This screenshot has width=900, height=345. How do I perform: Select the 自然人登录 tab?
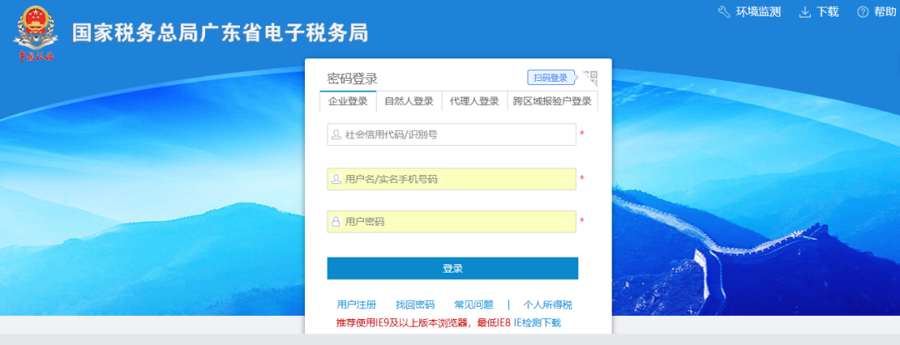tap(408, 101)
